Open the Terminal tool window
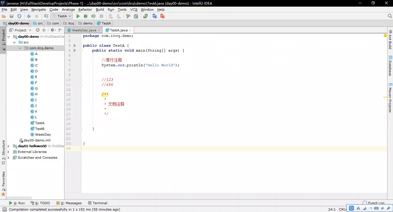 click(x=98, y=203)
